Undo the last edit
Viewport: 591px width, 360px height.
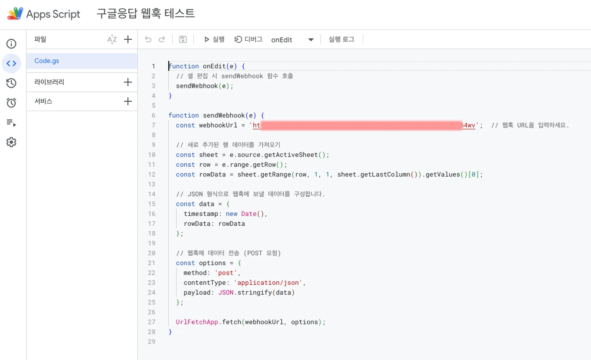coord(148,39)
